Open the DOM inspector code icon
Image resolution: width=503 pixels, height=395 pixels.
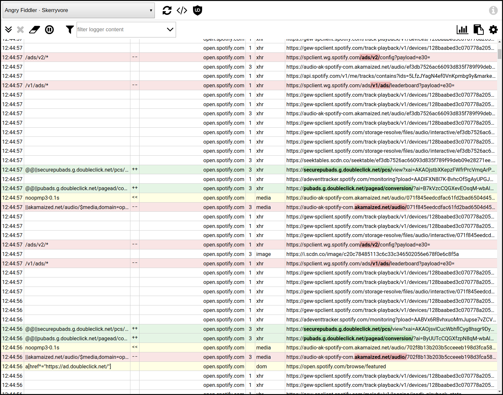(182, 10)
